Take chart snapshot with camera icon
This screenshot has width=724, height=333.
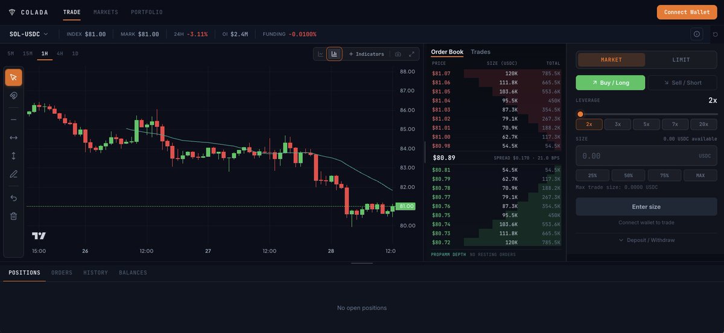(x=398, y=54)
